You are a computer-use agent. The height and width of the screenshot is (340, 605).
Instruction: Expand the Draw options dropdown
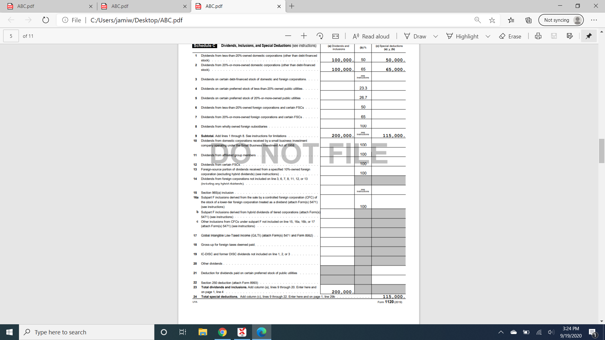pos(436,36)
